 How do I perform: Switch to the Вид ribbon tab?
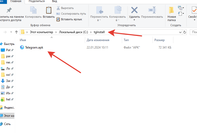pos(54,1)
